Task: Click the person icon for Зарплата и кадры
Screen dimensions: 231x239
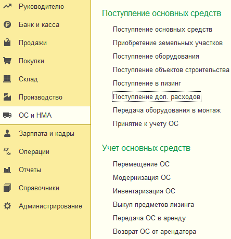Action: click(x=7, y=133)
